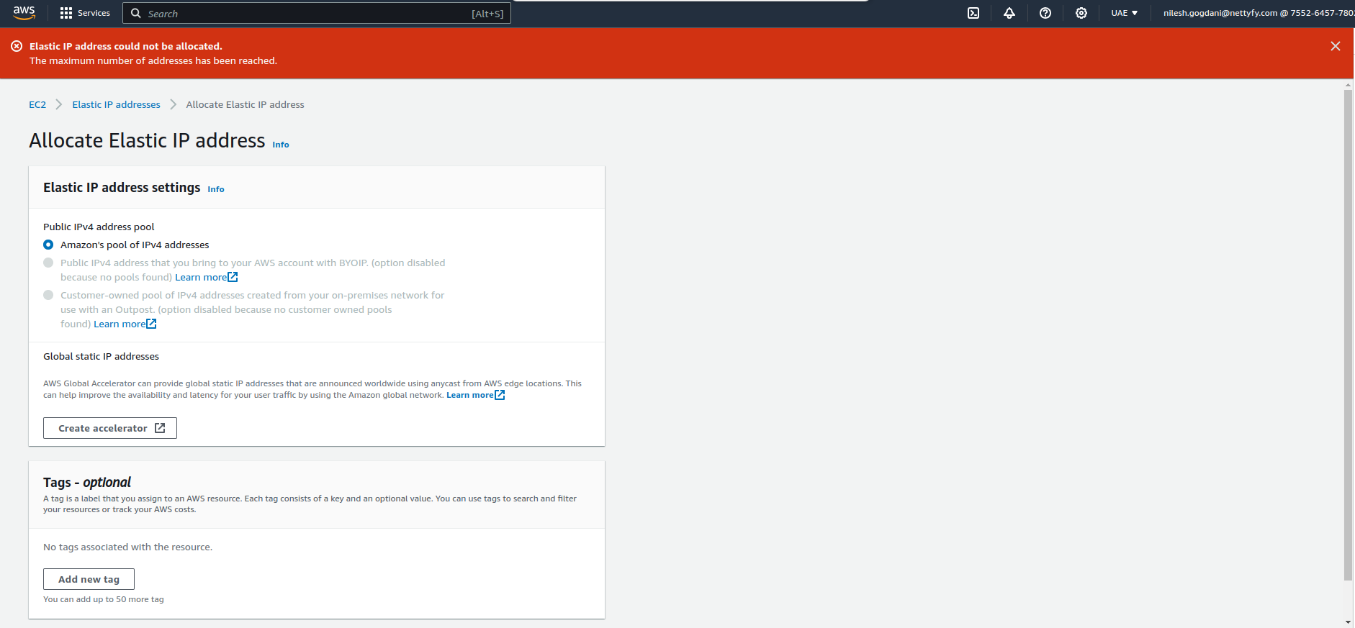
Task: Go to EC2 breadcrumb link
Action: [37, 104]
